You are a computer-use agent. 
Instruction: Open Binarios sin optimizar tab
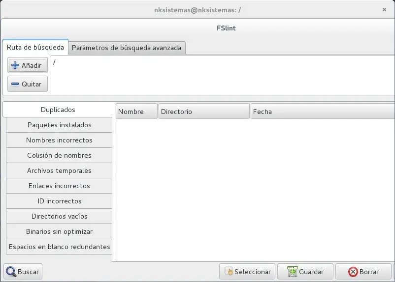click(x=59, y=231)
